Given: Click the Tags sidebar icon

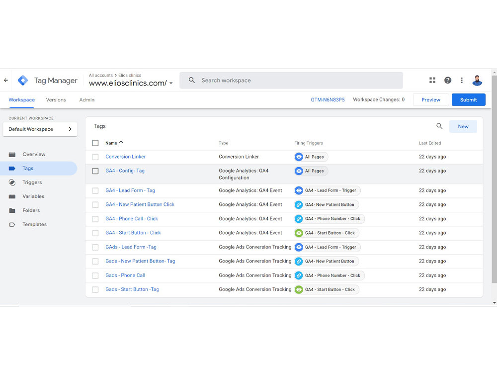Looking at the screenshot, I should [x=12, y=169].
